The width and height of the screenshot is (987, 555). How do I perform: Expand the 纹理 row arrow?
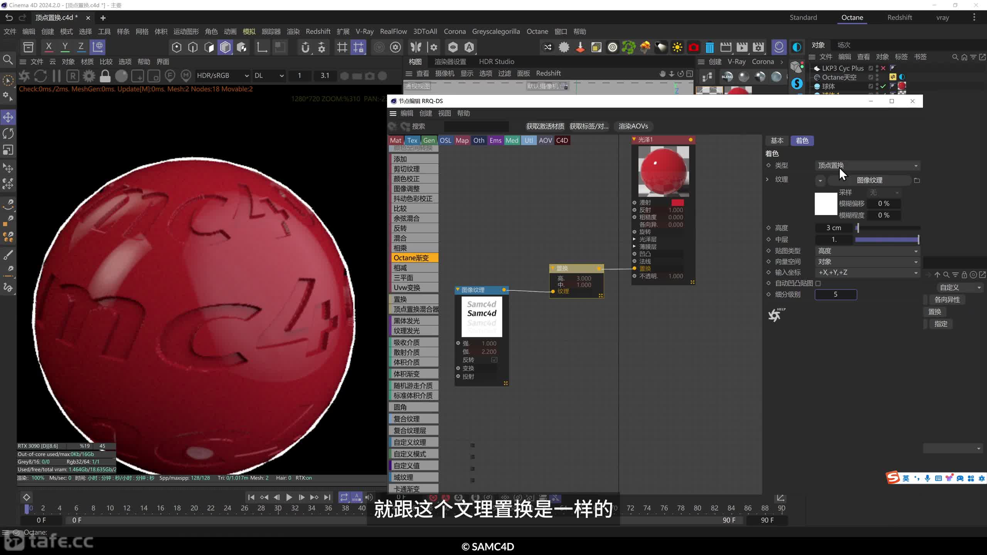click(767, 179)
